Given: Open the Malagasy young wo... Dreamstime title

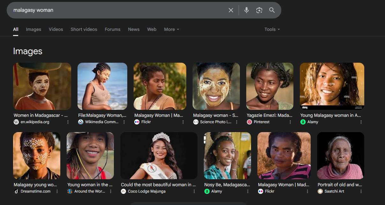Looking at the screenshot, I should (35, 185).
